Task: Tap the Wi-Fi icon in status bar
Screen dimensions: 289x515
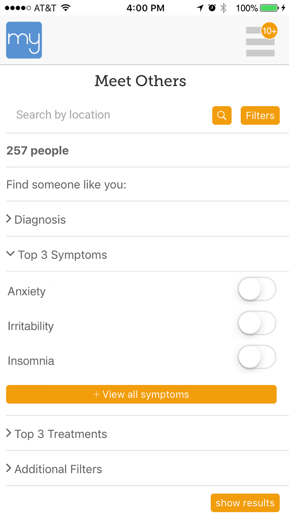Action: (66, 8)
